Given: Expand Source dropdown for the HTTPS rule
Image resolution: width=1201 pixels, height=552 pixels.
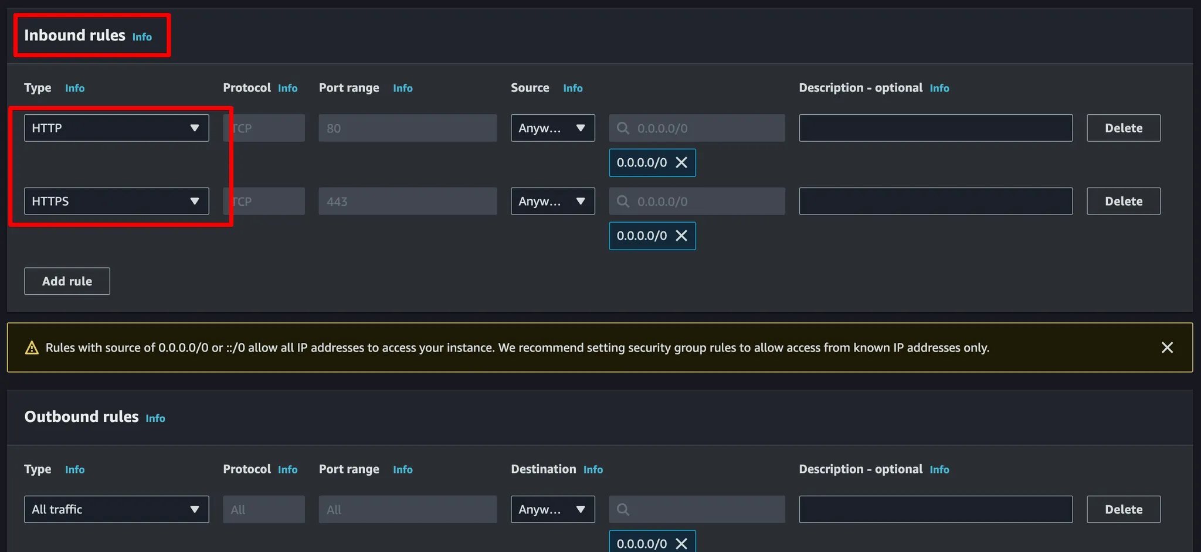Looking at the screenshot, I should click(552, 202).
